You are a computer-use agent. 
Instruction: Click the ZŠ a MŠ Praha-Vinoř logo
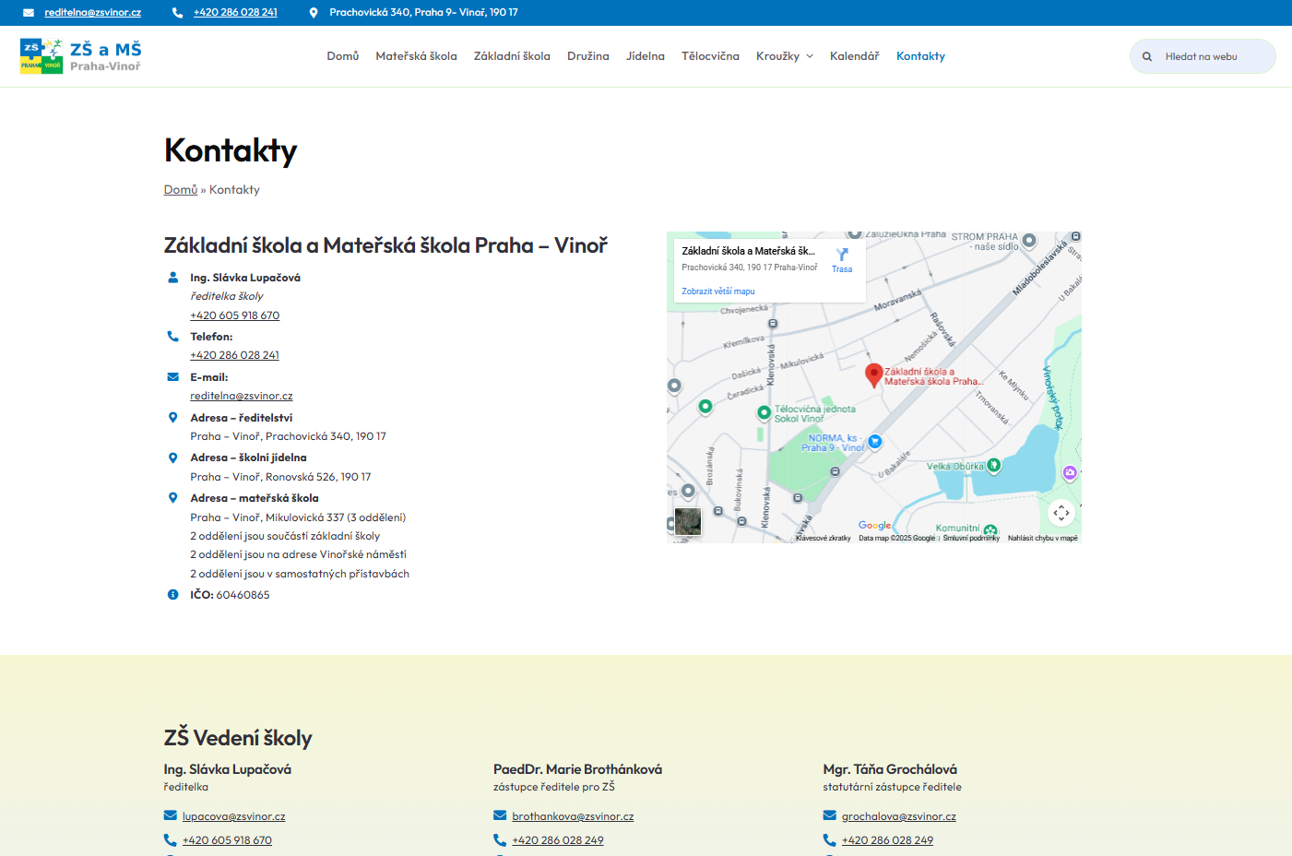pos(80,56)
